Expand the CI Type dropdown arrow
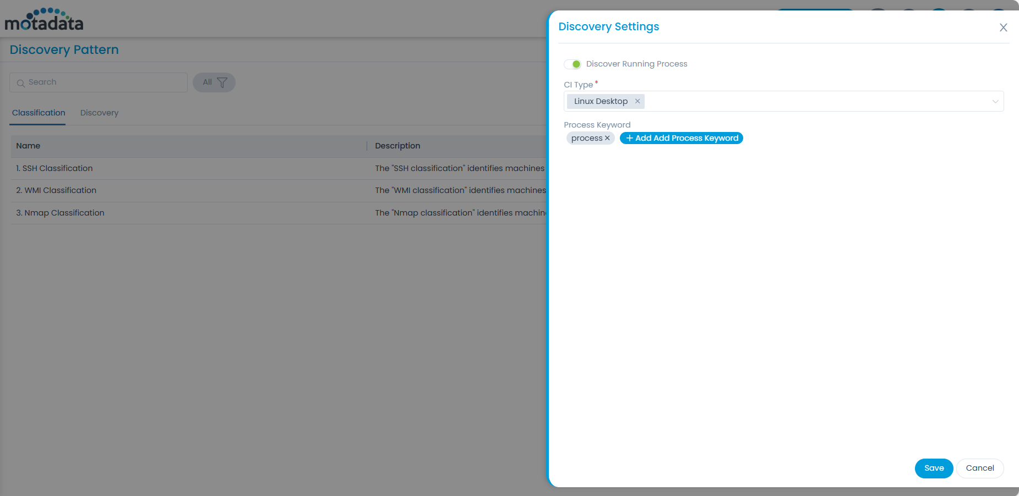The height and width of the screenshot is (496, 1019). (995, 102)
